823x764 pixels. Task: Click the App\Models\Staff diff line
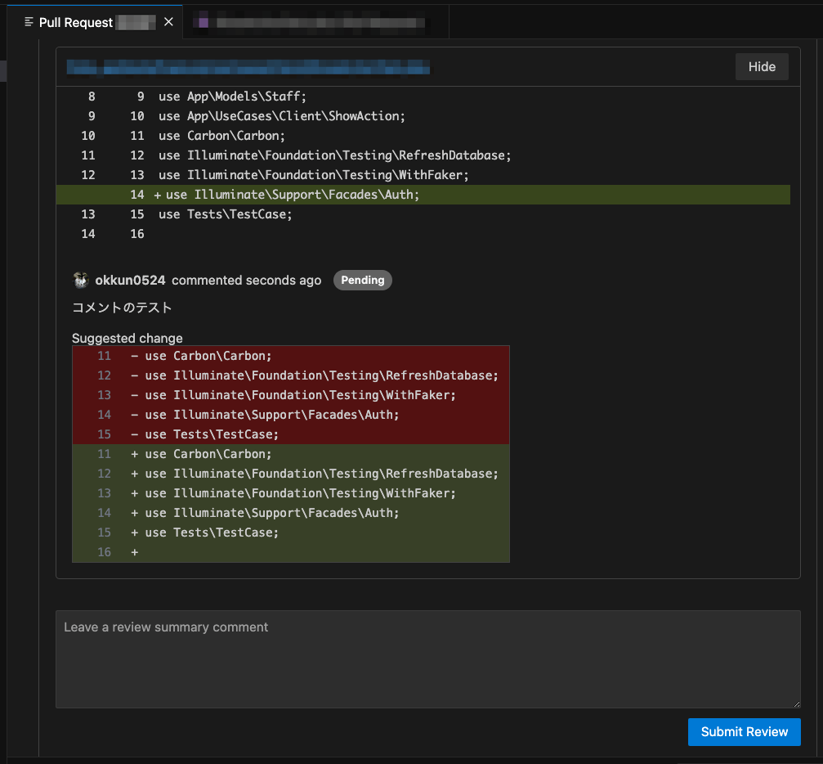[x=232, y=97]
